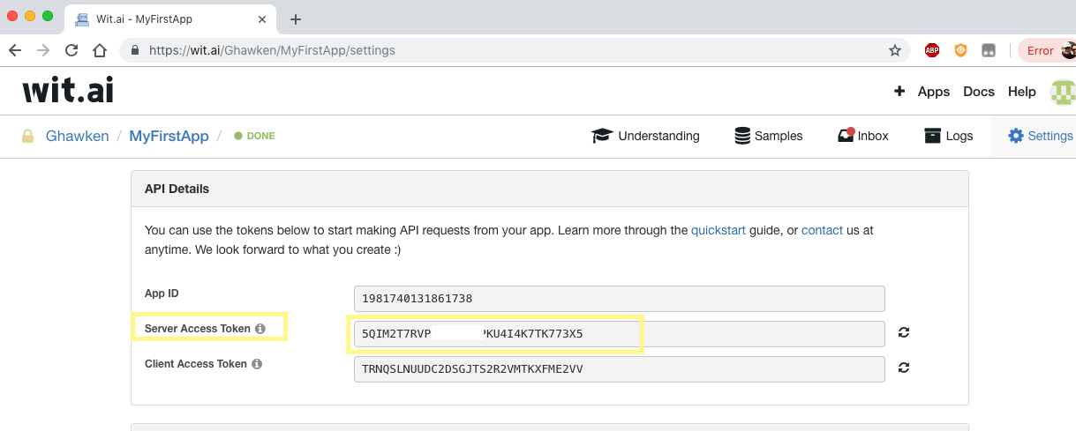Follow the quickstart guide link
Screen dimensions: 1076x431
(718, 230)
